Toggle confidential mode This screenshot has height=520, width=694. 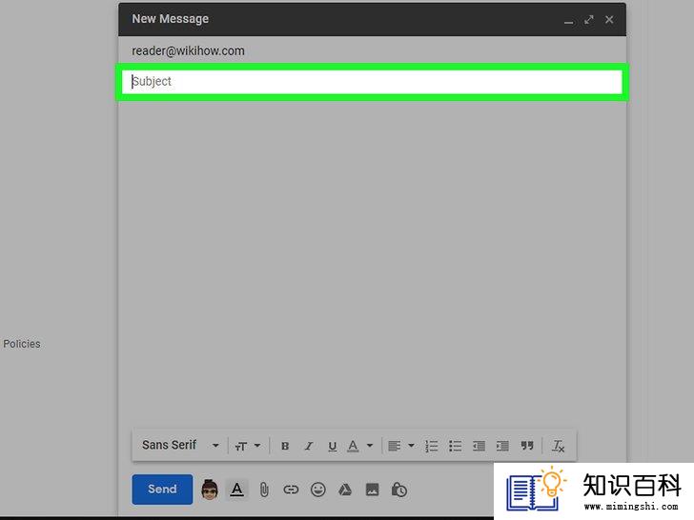tap(399, 490)
